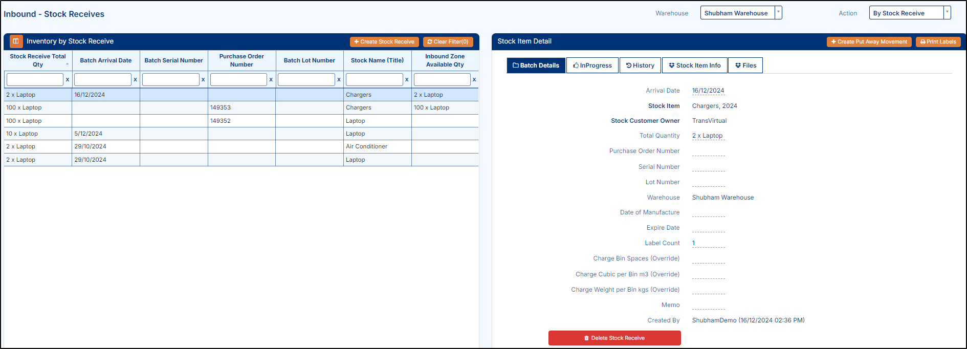Click the orange column layout panel icon
This screenshot has height=349, width=967.
[16, 41]
